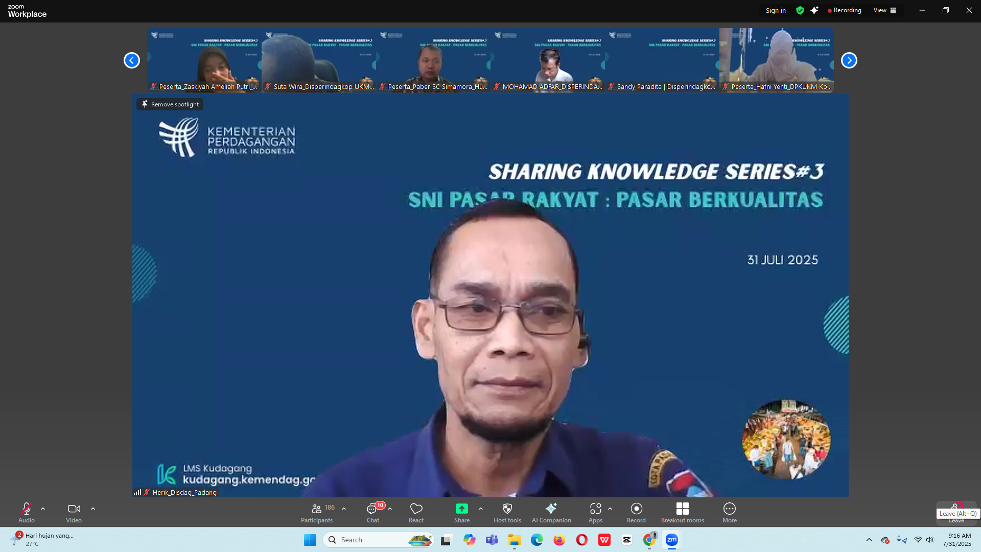Open Task View on taskbar
Image resolution: width=981 pixels, height=552 pixels.
447,540
